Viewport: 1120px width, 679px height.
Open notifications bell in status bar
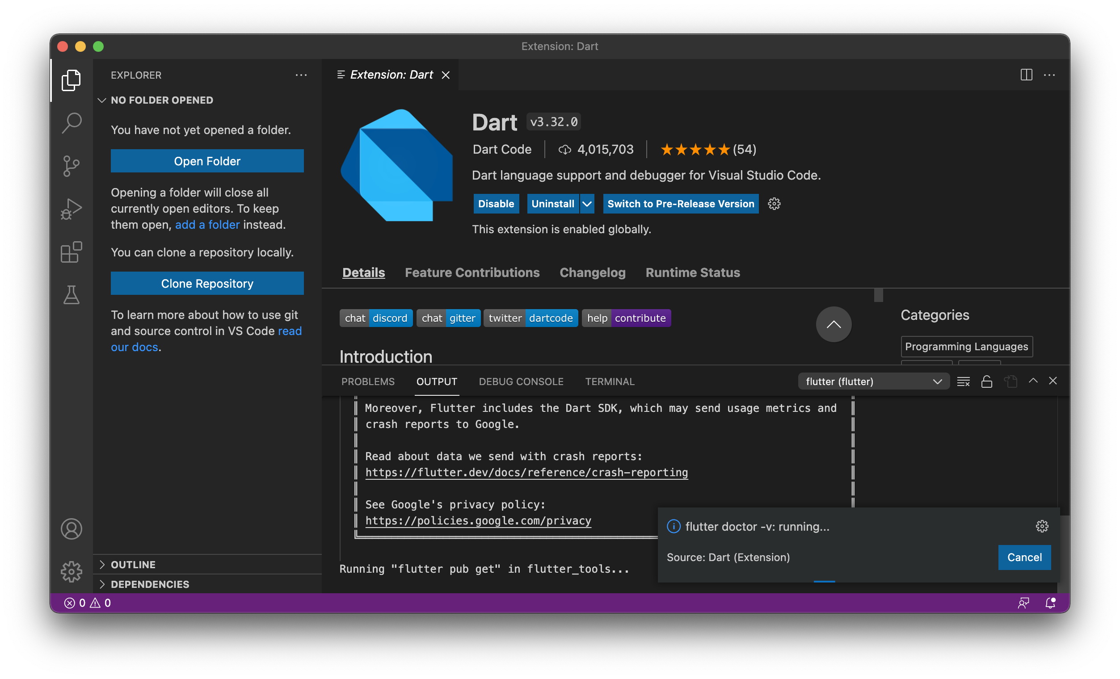coord(1050,603)
